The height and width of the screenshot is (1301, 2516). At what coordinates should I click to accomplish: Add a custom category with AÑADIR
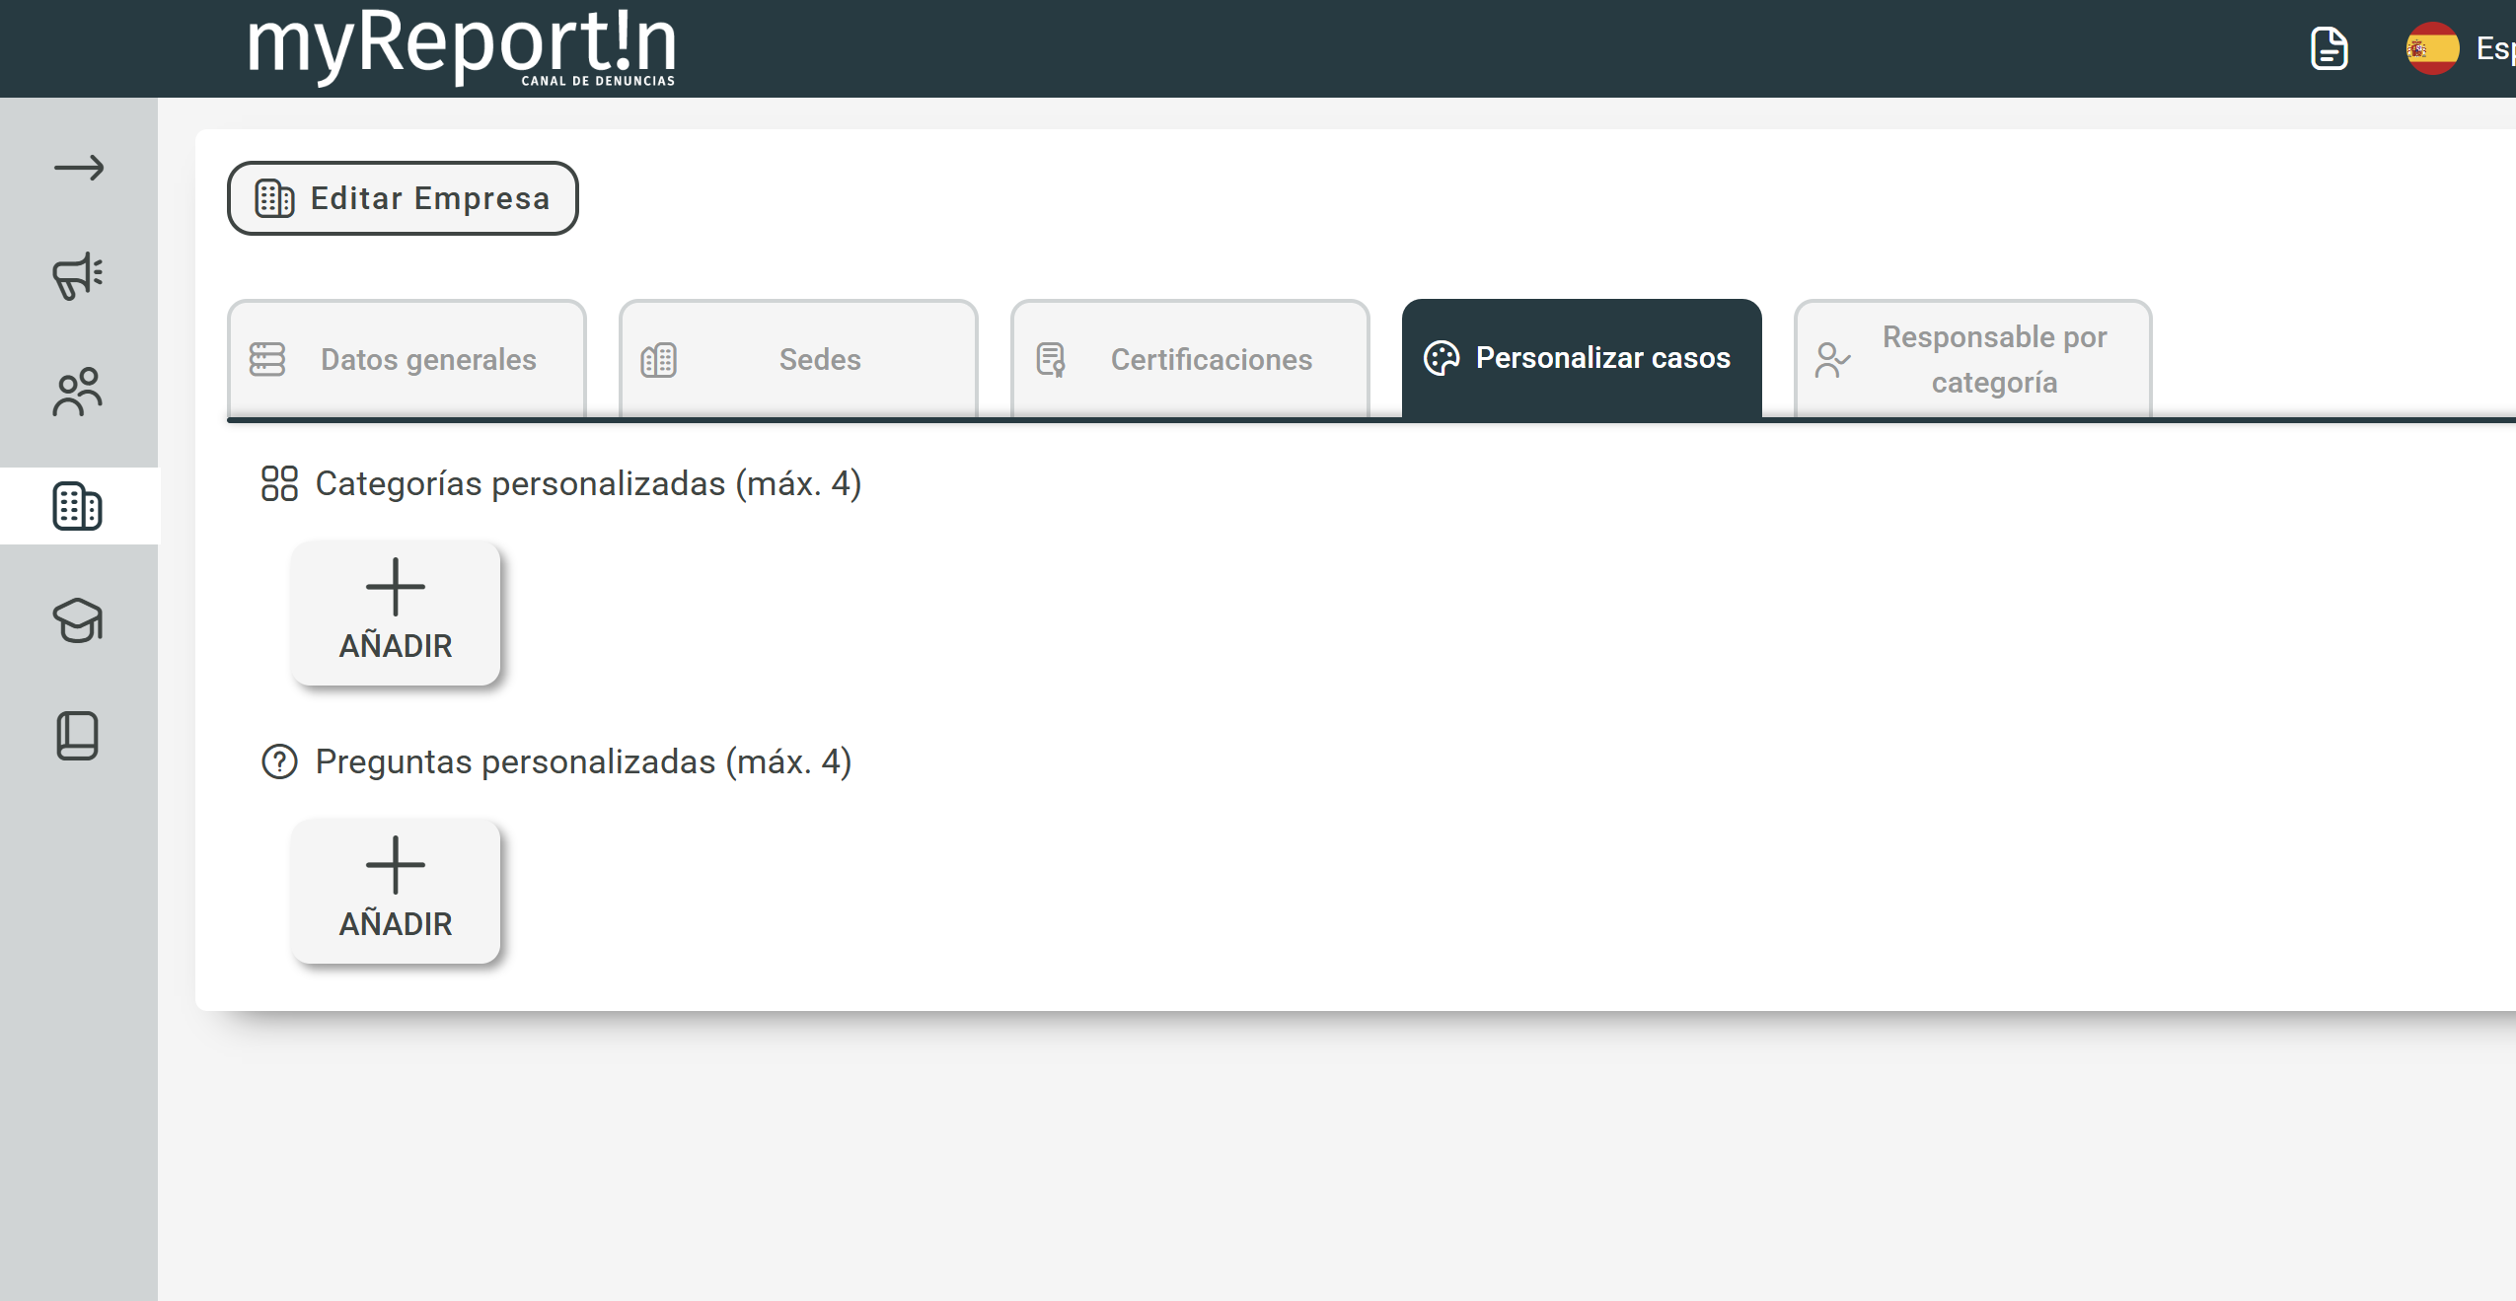[396, 613]
